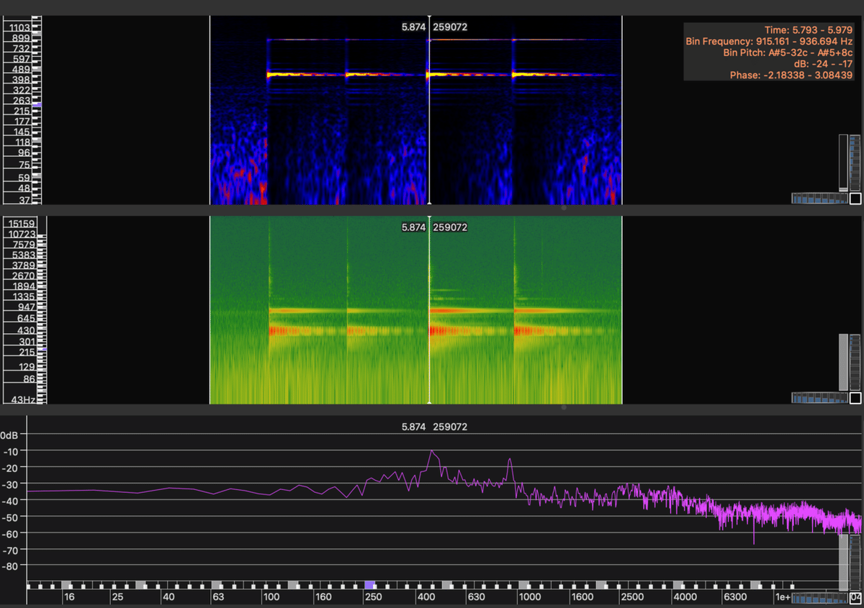Click the 118 frequency label on top scale
The height and width of the screenshot is (608, 864).
(x=22, y=142)
